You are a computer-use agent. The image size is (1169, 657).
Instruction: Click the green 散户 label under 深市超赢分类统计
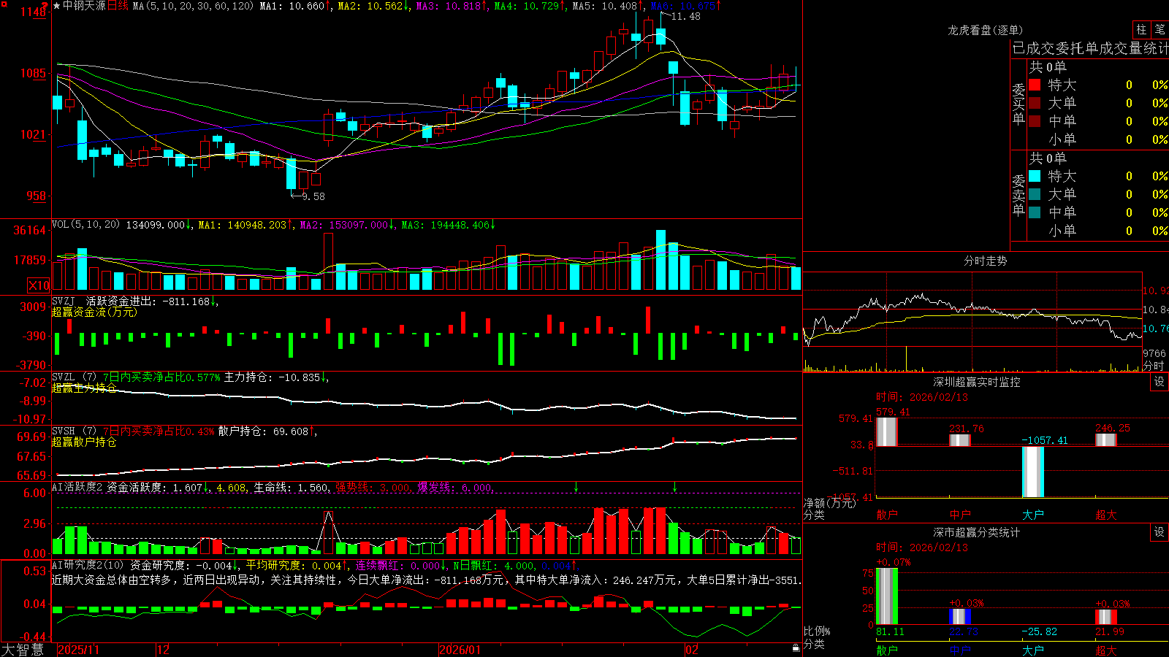pyautogui.click(x=887, y=650)
